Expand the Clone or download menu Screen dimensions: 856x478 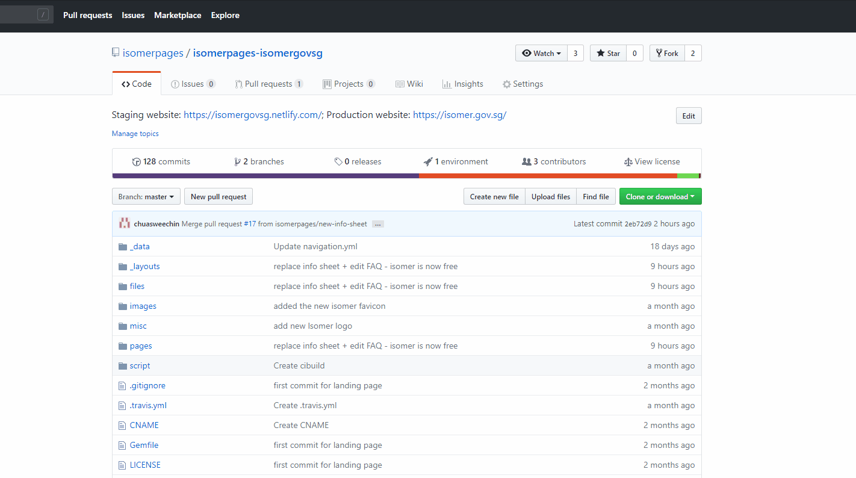tap(660, 197)
